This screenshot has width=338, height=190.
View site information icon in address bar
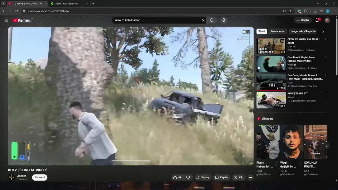pyautogui.click(x=24, y=11)
